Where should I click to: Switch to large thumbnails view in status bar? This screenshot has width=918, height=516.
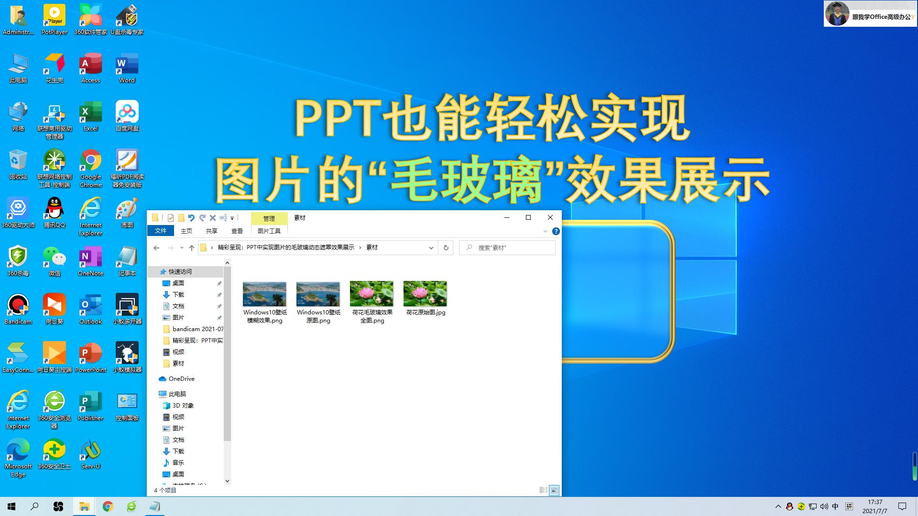click(x=554, y=490)
